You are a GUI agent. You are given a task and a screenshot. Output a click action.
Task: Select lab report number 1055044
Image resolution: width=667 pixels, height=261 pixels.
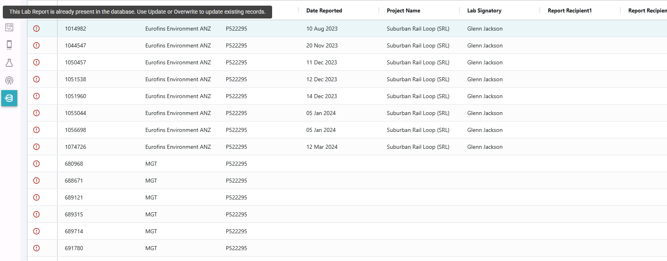point(75,113)
